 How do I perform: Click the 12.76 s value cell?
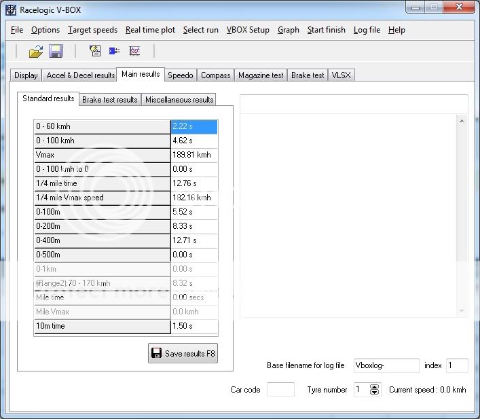coord(194,183)
